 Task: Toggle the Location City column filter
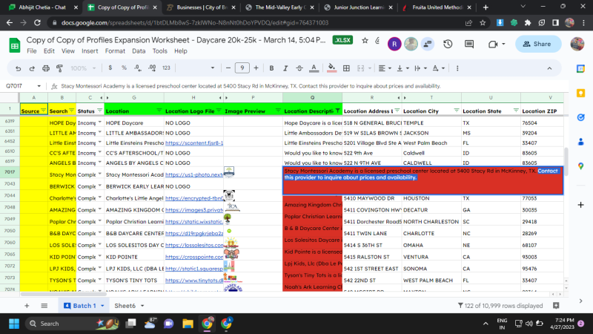(457, 111)
